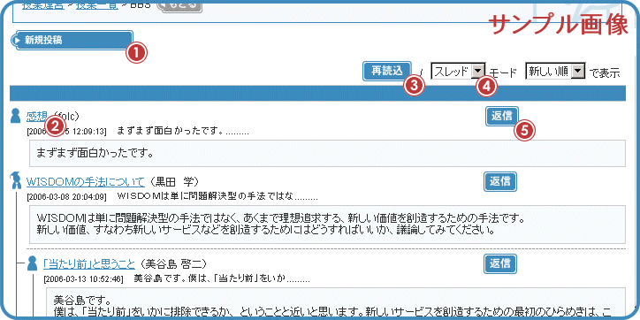
Task: Open the 新しい順 sort order dropdown
Action: 555,72
